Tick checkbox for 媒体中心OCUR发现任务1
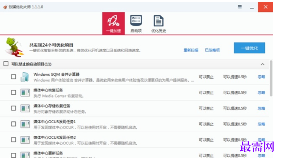This screenshot has height=158, width=281. tap(14, 124)
